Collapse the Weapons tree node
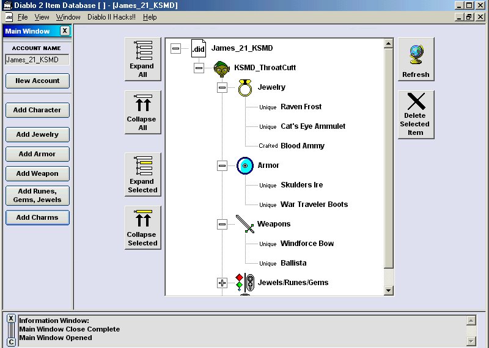 tap(222, 224)
